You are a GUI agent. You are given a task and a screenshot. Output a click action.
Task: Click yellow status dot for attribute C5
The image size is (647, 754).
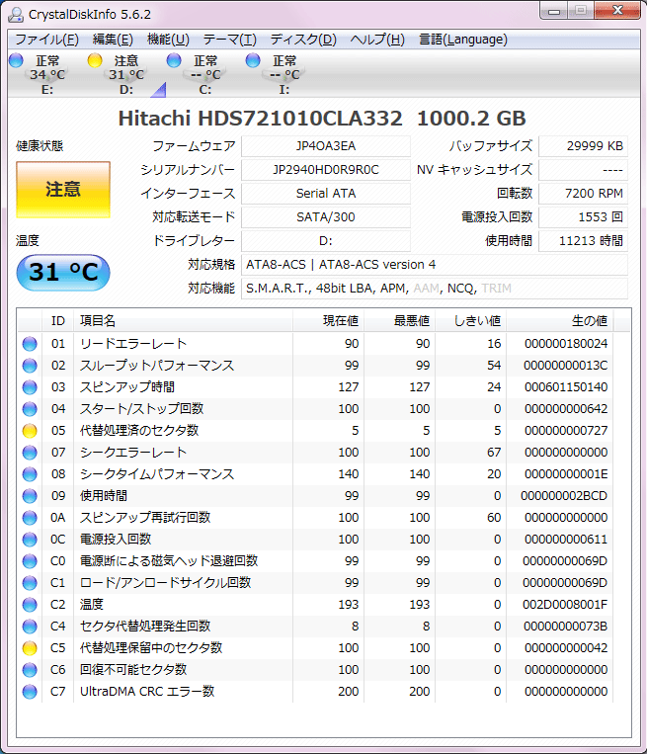tap(30, 648)
